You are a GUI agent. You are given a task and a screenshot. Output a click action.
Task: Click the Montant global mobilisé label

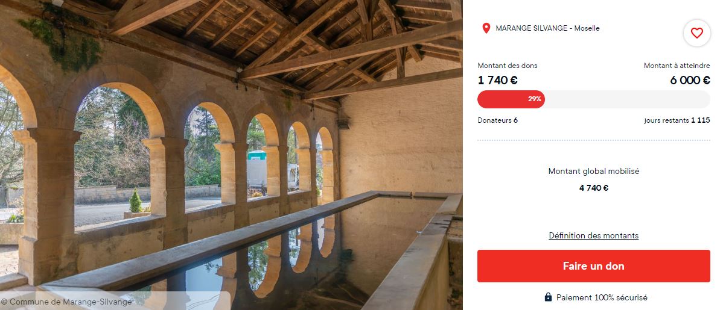(x=593, y=171)
